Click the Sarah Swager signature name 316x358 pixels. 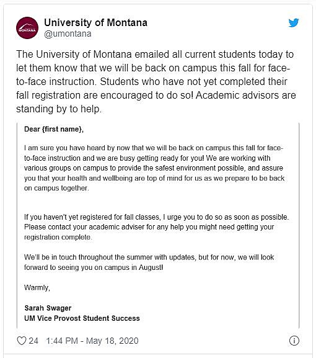[x=48, y=308]
